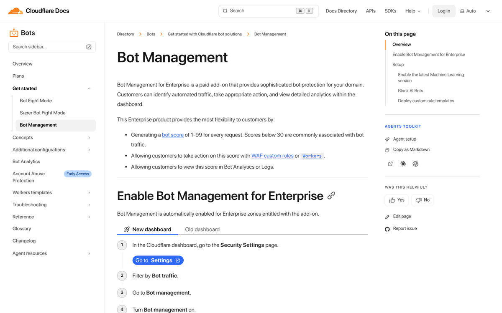Screen dimensions: 502x313
Task: Open the page in ChatGPT
Action: click(415, 164)
